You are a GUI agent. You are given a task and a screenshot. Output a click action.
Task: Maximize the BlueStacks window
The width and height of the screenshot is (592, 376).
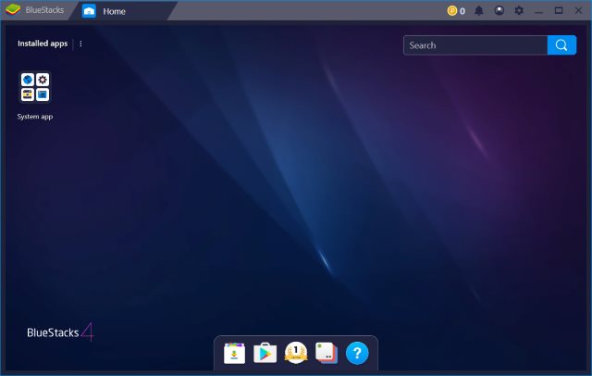559,11
